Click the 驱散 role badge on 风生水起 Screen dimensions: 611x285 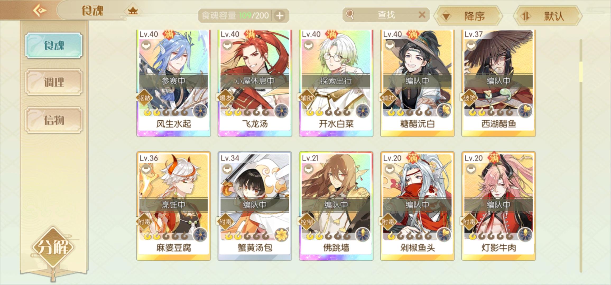(x=144, y=98)
